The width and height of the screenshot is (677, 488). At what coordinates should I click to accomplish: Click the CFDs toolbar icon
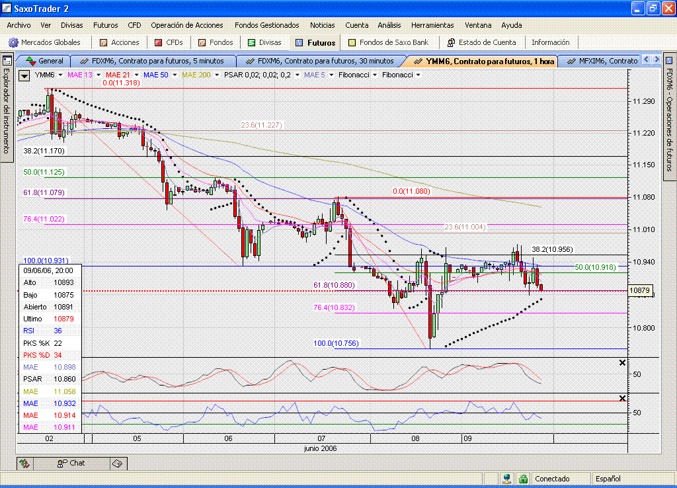tap(158, 42)
